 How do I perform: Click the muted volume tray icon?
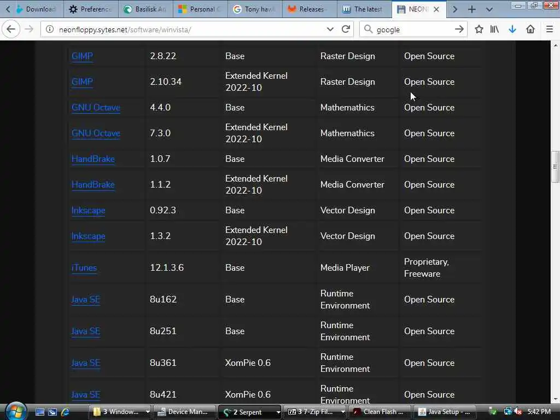tap(518, 412)
